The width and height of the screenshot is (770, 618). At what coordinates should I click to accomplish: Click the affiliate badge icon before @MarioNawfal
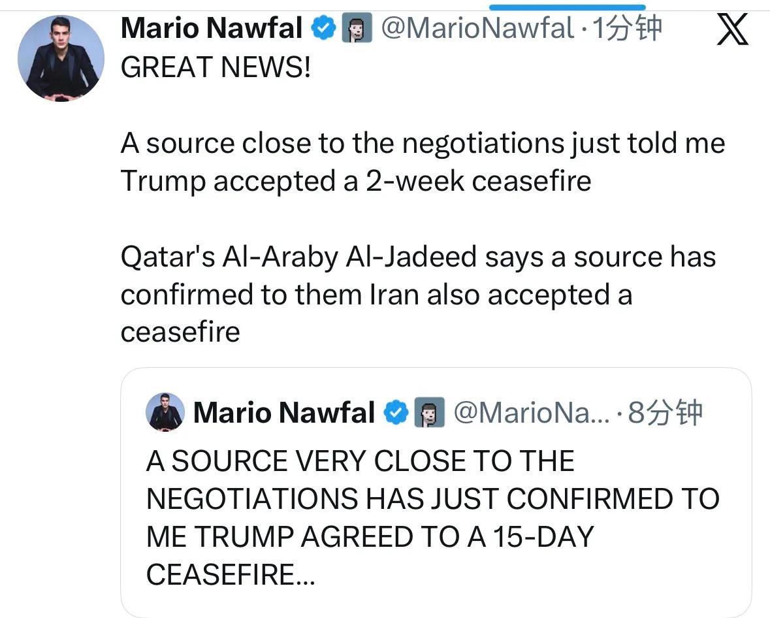357,29
